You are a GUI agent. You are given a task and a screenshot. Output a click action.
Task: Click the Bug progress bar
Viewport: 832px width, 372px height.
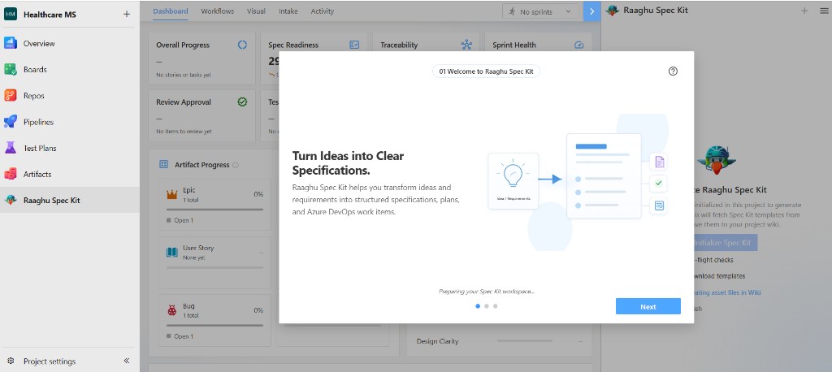tap(214, 326)
